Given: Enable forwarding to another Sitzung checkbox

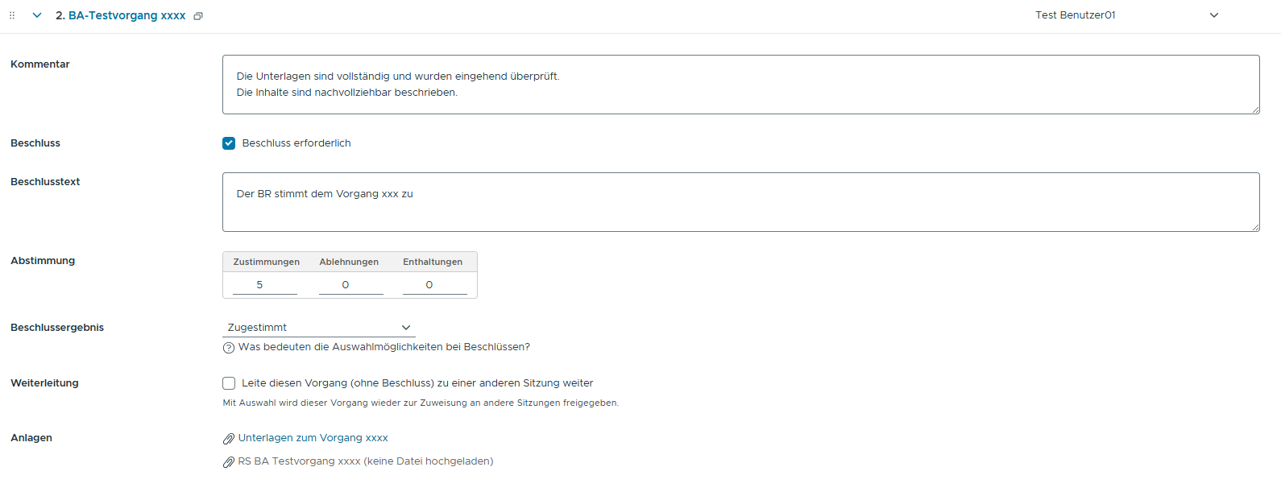Looking at the screenshot, I should click(x=229, y=383).
